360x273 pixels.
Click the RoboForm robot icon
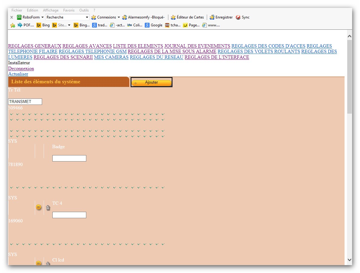(x=19, y=17)
